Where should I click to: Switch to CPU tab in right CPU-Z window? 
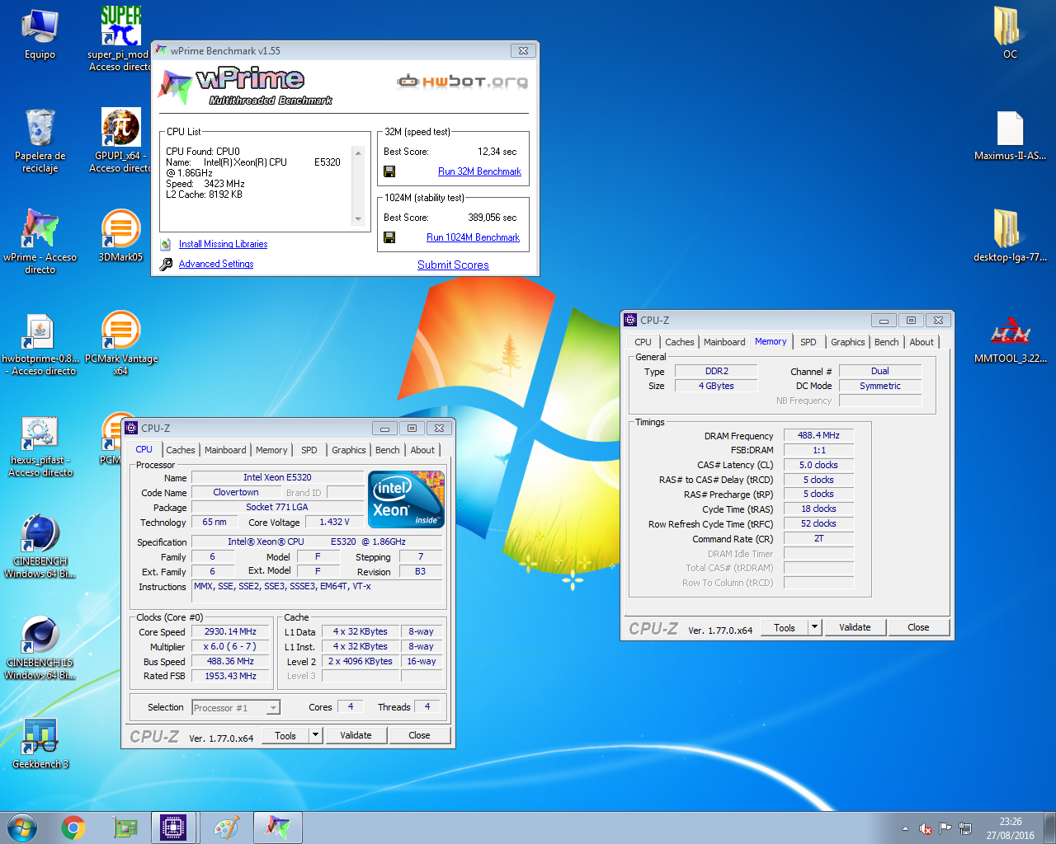click(x=643, y=342)
